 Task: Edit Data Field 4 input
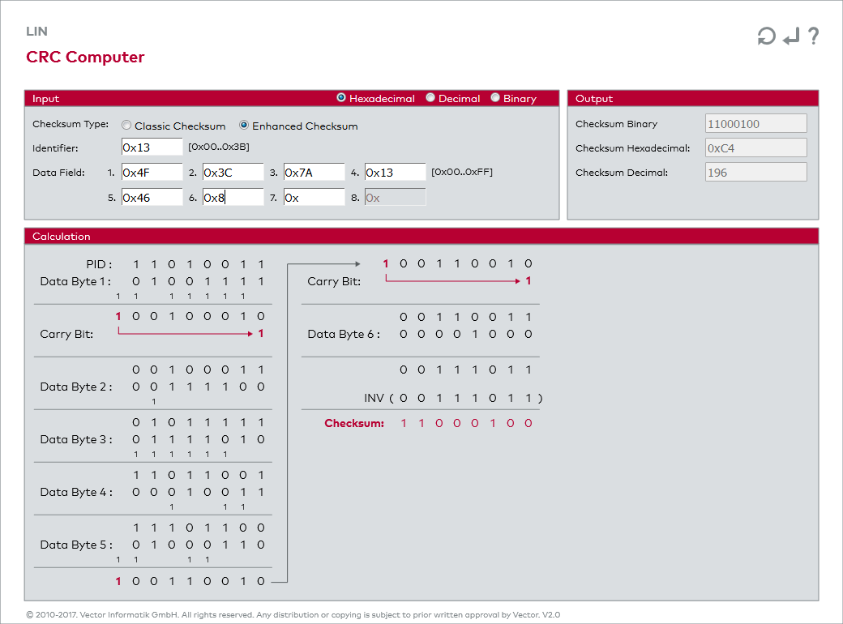[395, 173]
